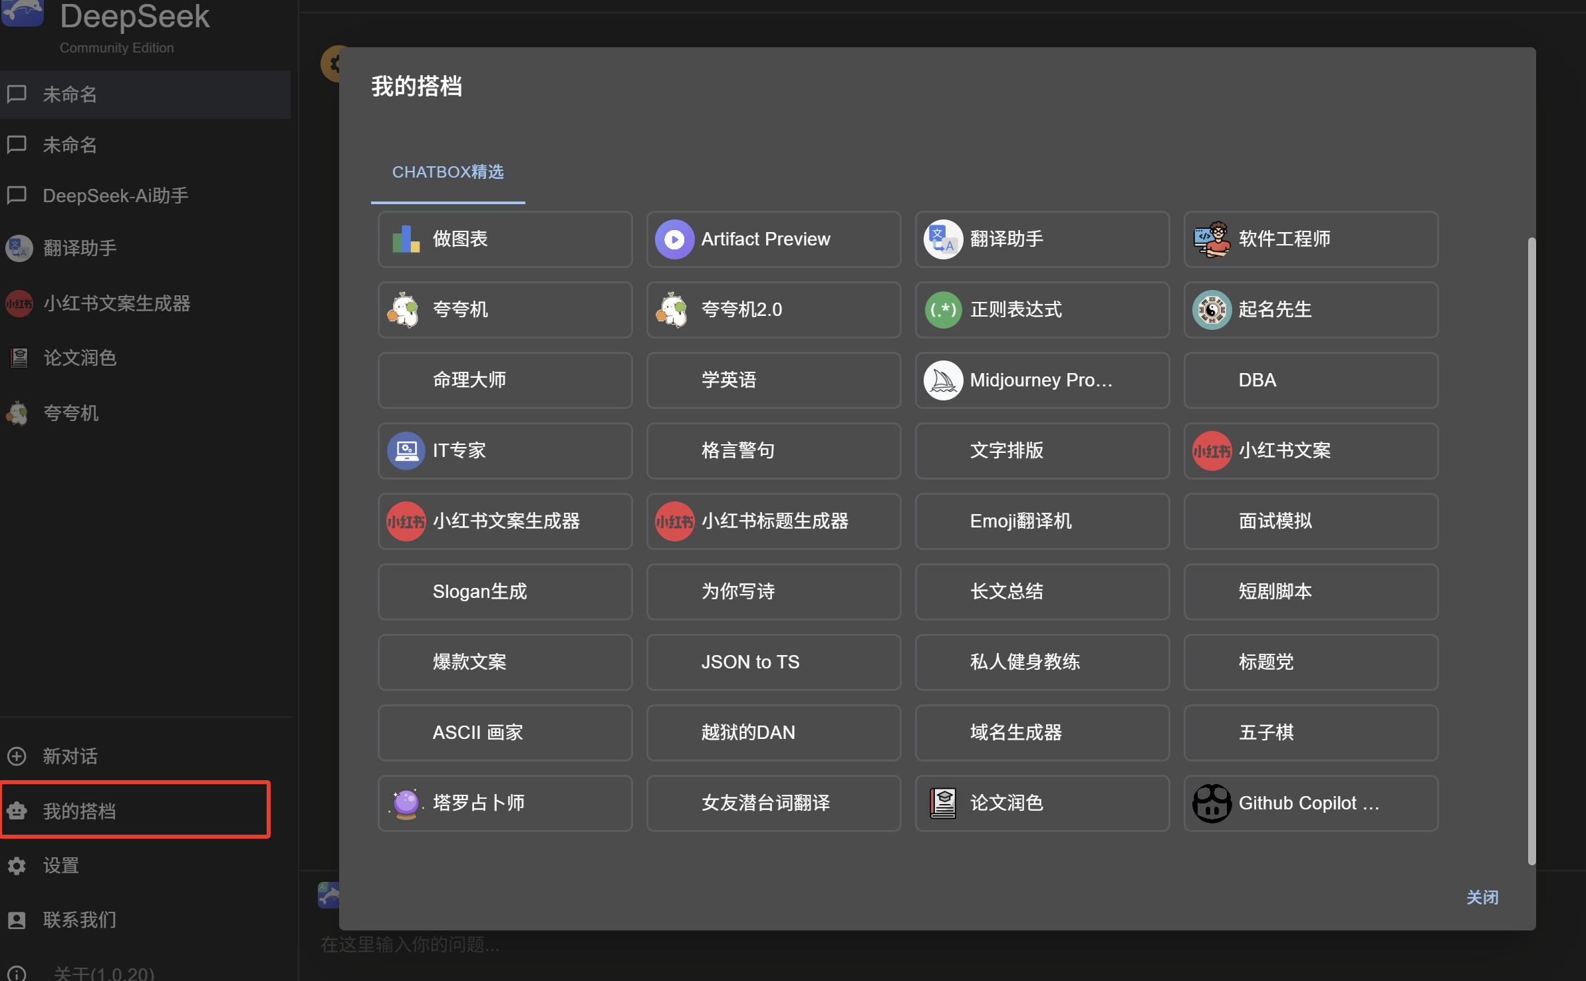Open 联系我们 in the sidebar

[80, 920]
